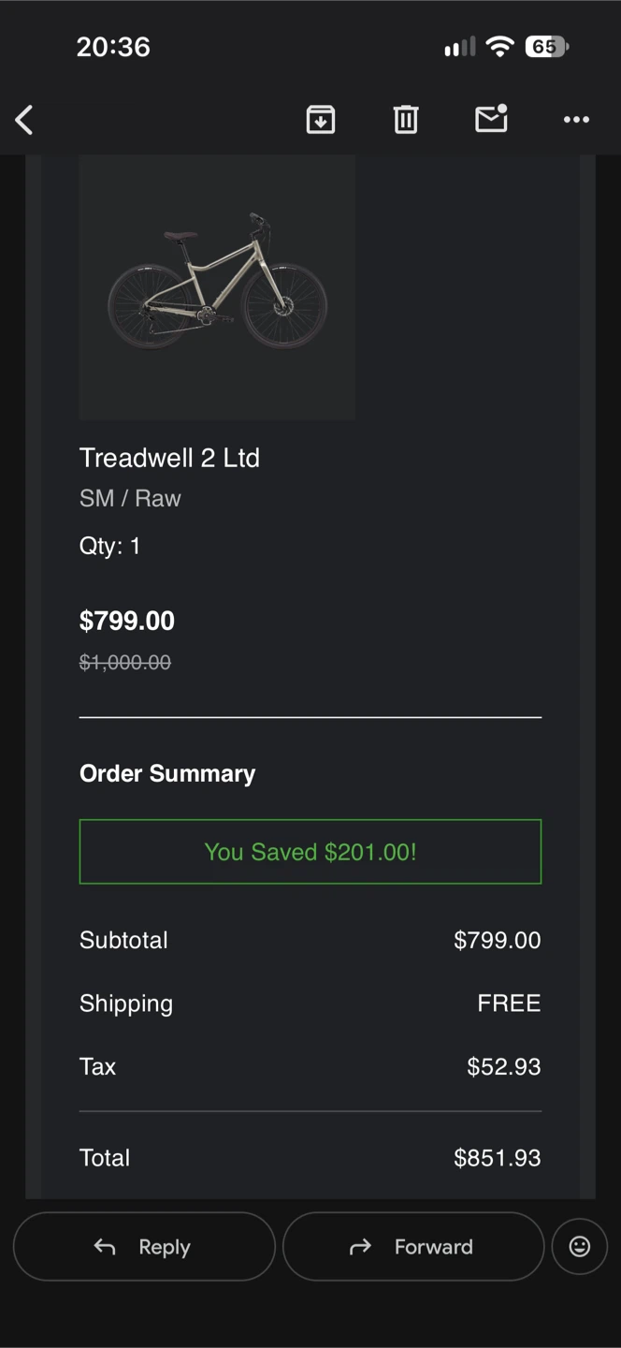Tap the You Saved $201.00 banner
The image size is (621, 1348).
pos(310,852)
